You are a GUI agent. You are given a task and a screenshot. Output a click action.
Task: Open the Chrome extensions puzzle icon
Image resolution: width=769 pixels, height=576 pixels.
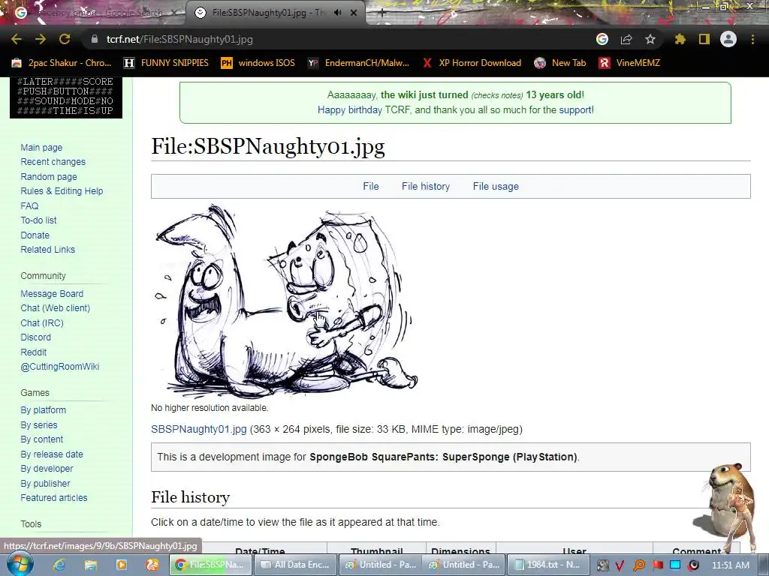680,39
